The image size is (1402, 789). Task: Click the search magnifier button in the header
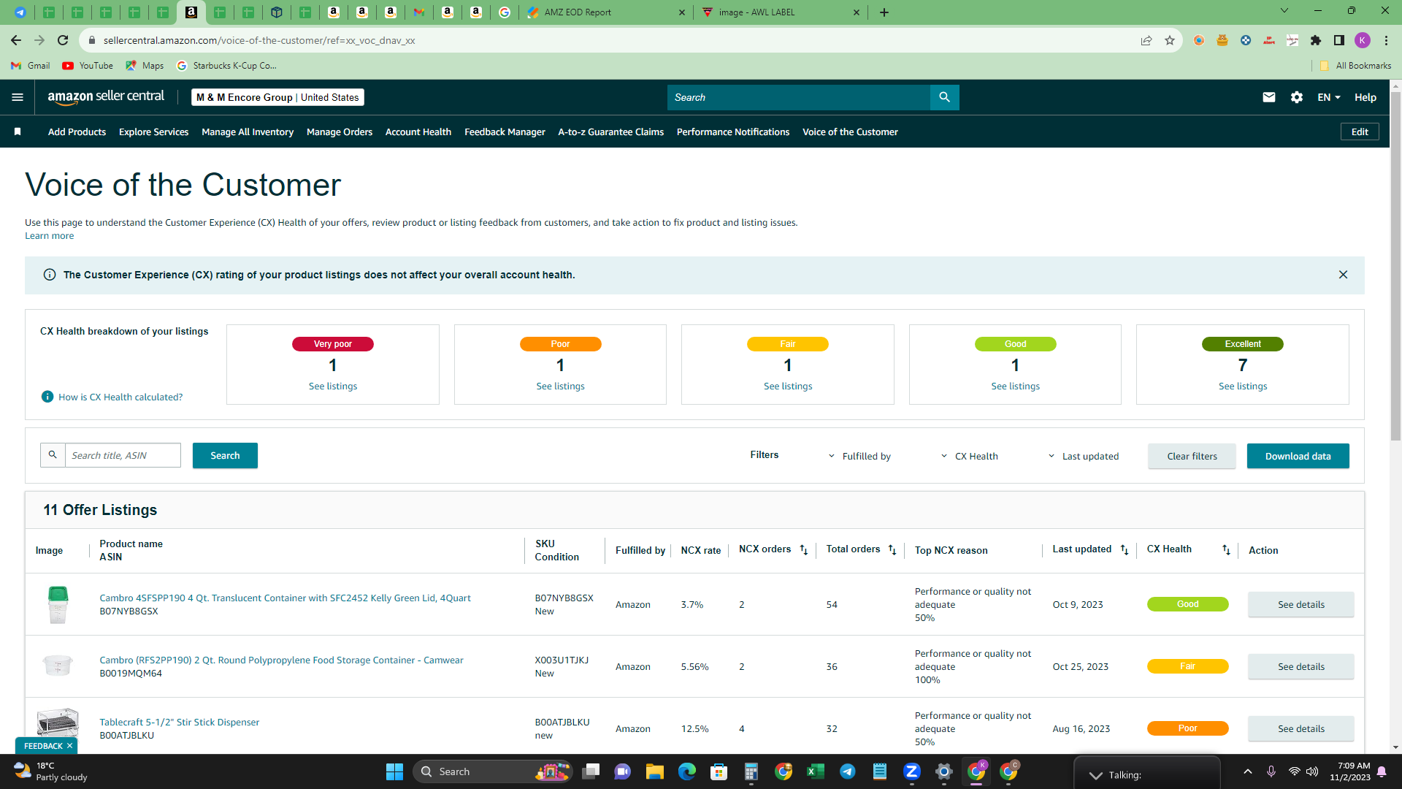tap(944, 97)
